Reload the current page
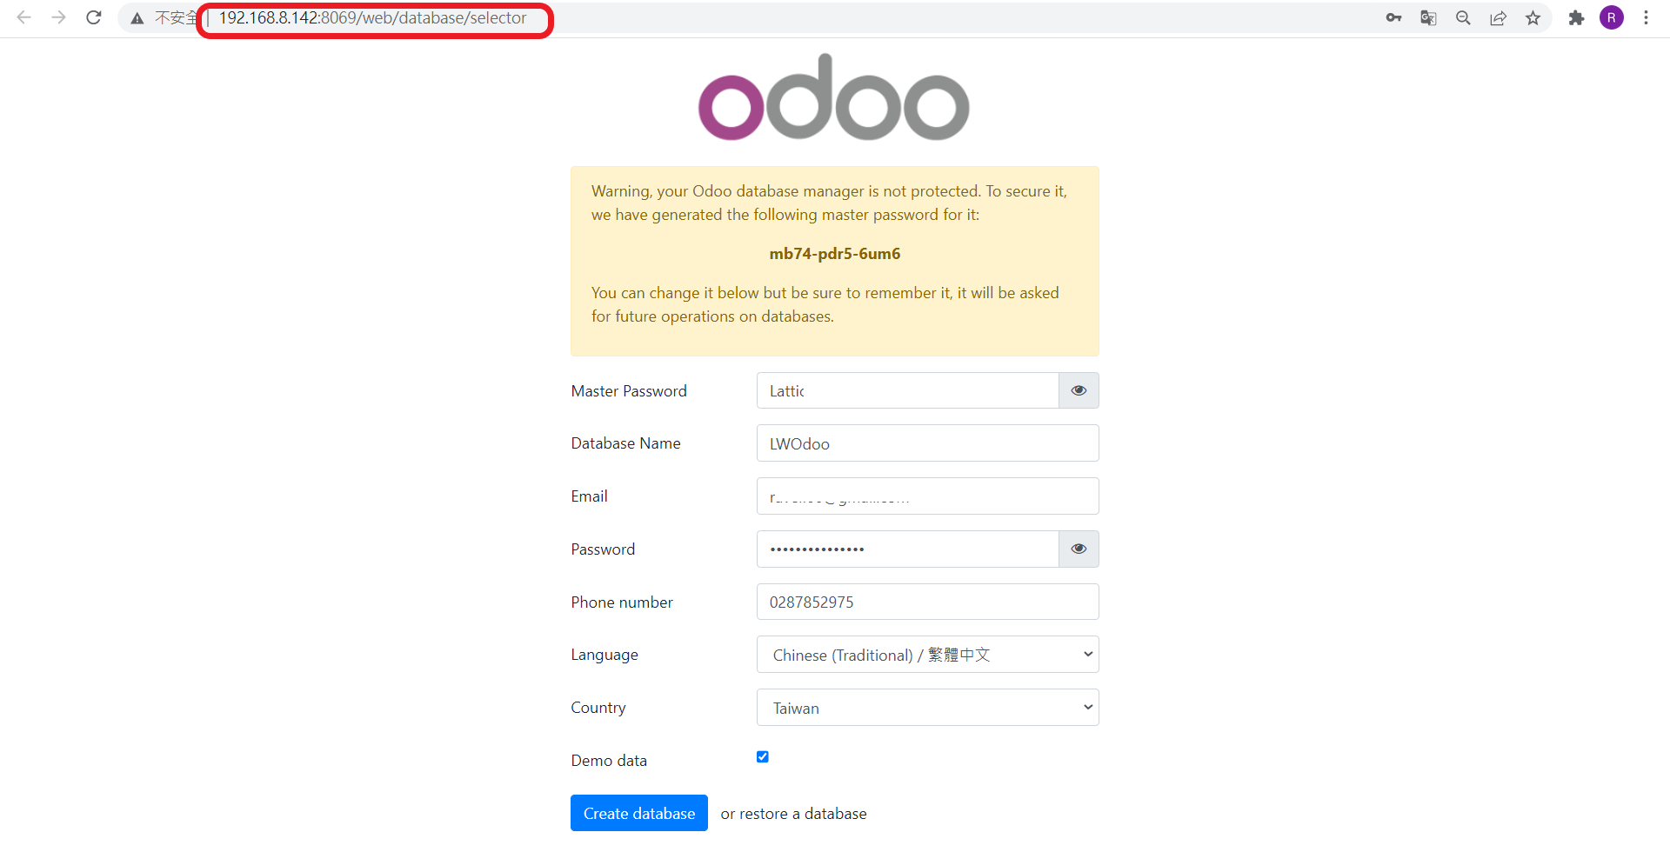Image resolution: width=1670 pixels, height=852 pixels. (x=94, y=17)
